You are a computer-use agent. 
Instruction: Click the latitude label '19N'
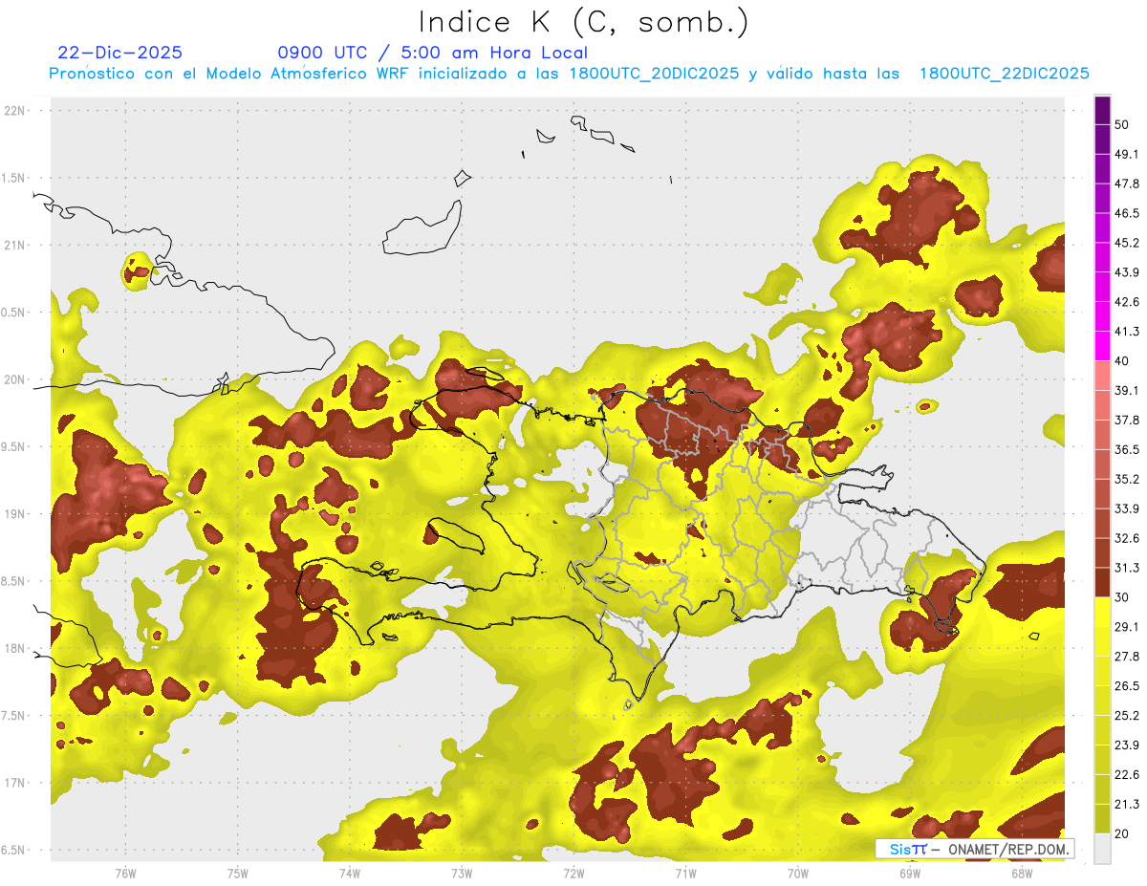16,514
